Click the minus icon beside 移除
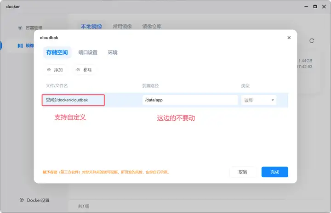 (x=78, y=70)
